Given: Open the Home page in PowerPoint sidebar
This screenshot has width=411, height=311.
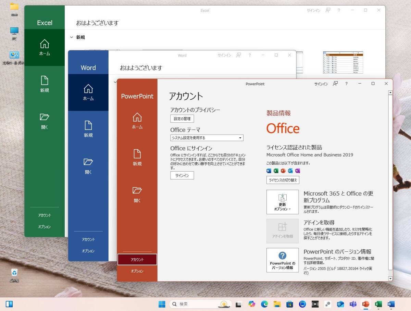Looking at the screenshot, I should coord(137,121).
